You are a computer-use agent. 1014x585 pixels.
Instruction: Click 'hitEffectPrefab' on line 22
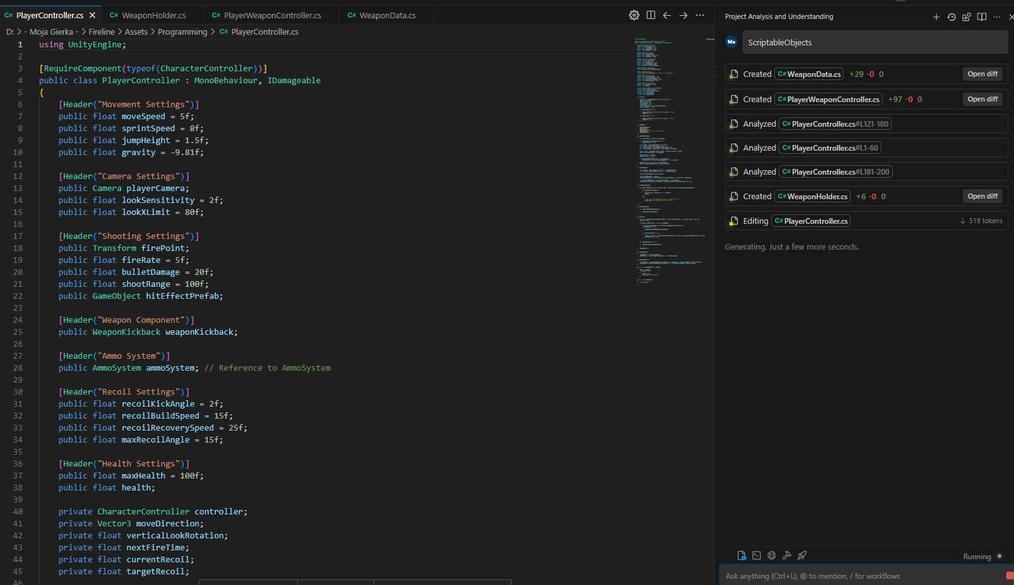pyautogui.click(x=182, y=296)
